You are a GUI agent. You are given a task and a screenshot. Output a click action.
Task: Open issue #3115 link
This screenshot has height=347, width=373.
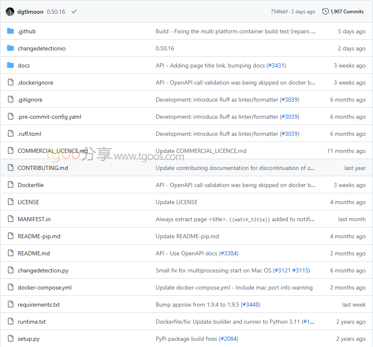(300, 270)
